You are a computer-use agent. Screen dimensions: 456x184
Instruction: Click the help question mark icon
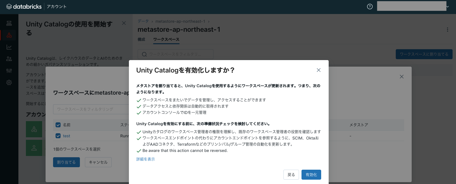point(370,6)
